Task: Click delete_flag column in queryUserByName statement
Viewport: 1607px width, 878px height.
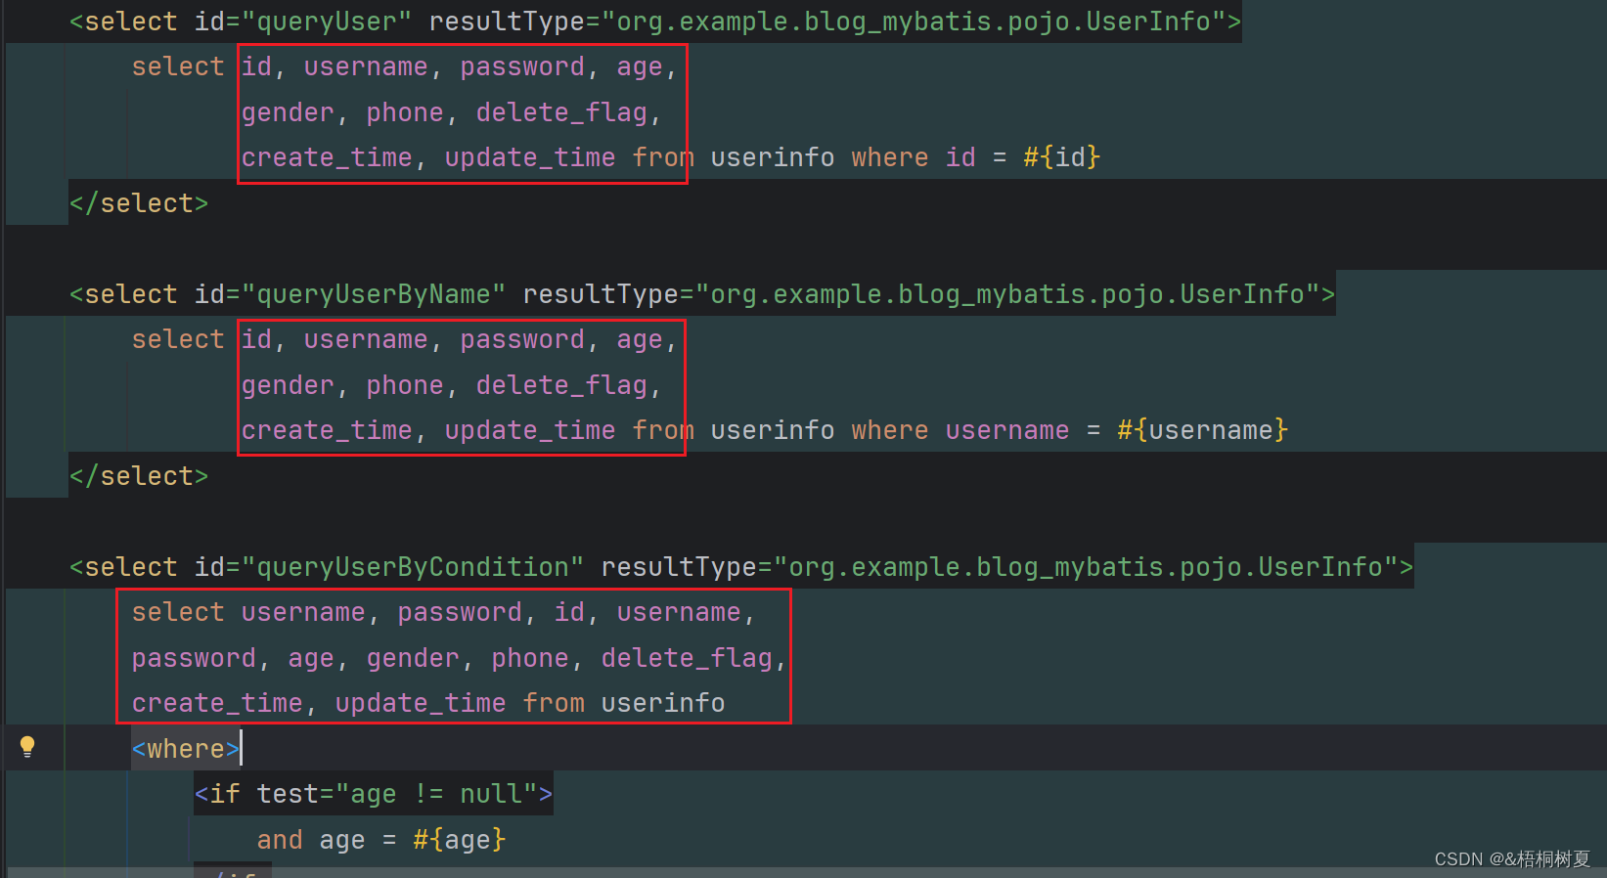Action: pyautogui.click(x=561, y=385)
